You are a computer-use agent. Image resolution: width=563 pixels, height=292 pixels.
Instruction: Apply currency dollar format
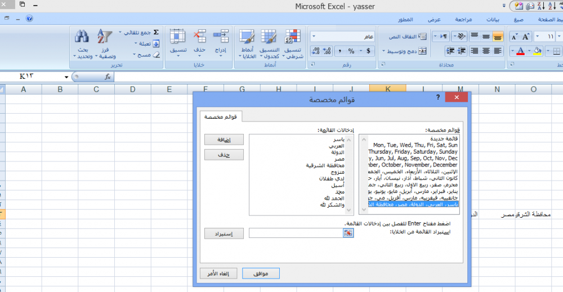click(x=368, y=51)
